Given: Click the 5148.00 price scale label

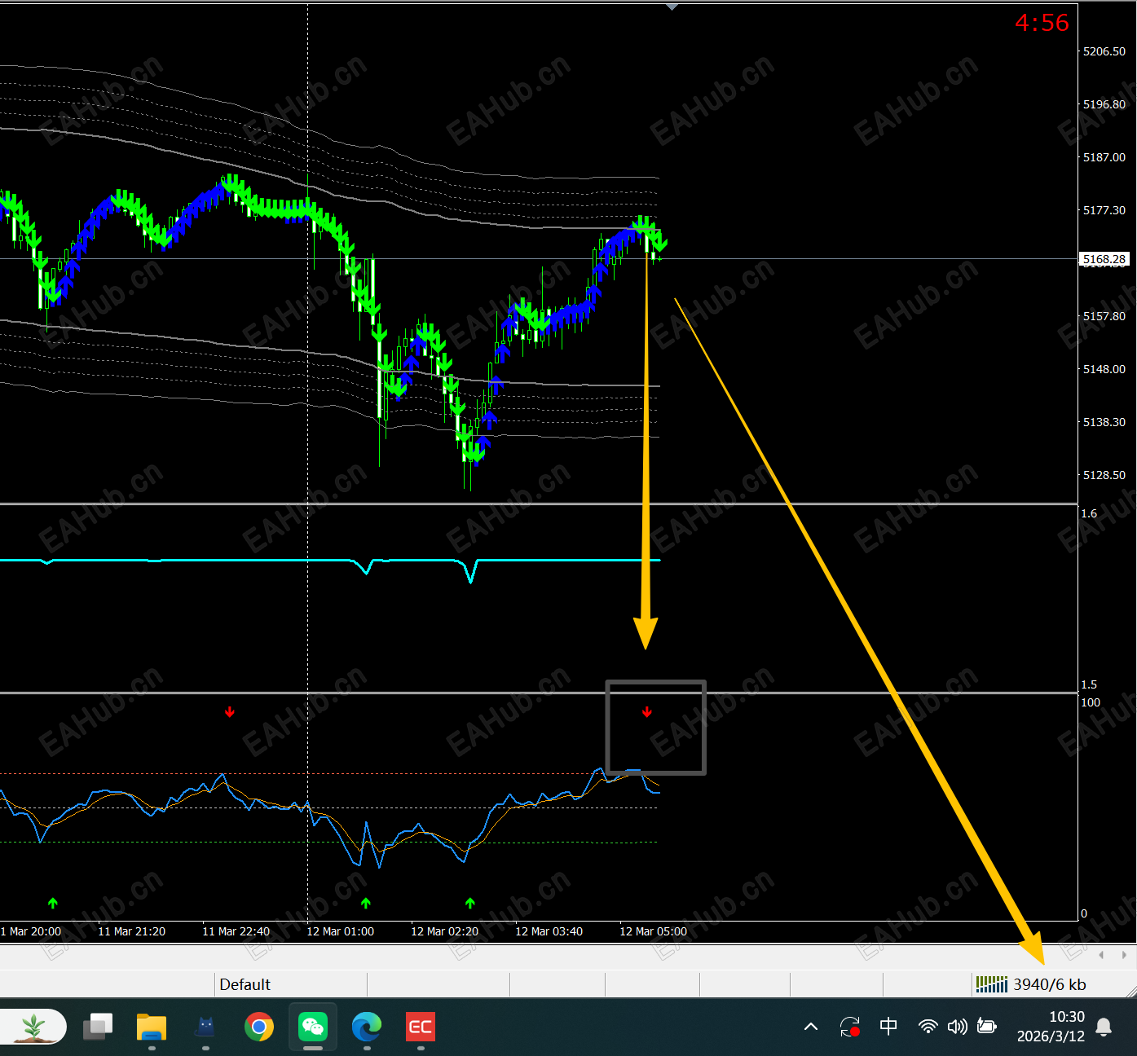Looking at the screenshot, I should (1104, 369).
